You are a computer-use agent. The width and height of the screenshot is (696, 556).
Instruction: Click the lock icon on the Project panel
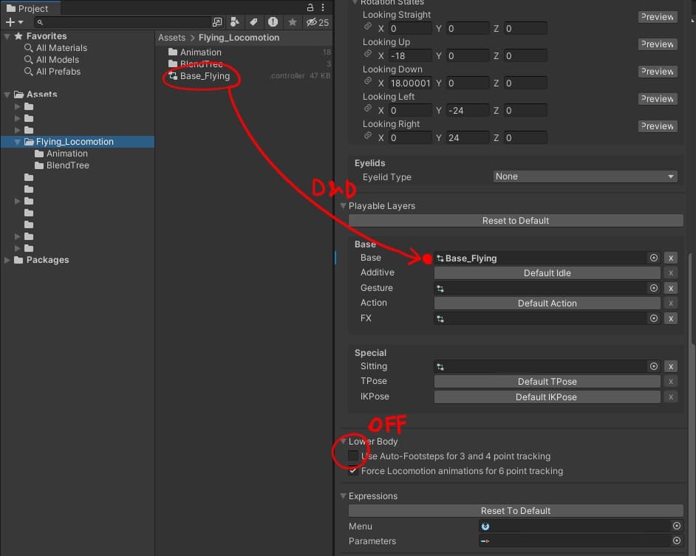[311, 7]
